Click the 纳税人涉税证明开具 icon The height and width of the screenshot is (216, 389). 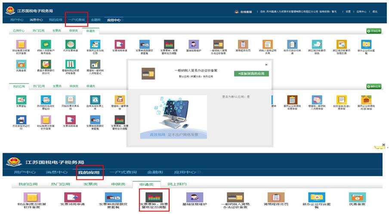(x=267, y=45)
